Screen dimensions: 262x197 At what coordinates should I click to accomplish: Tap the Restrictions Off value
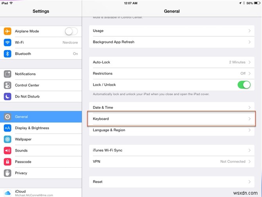[243, 74]
